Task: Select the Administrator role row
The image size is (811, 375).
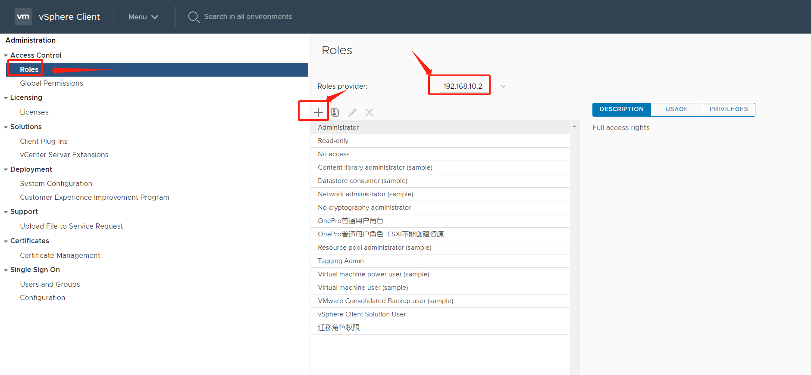Action: pos(440,127)
